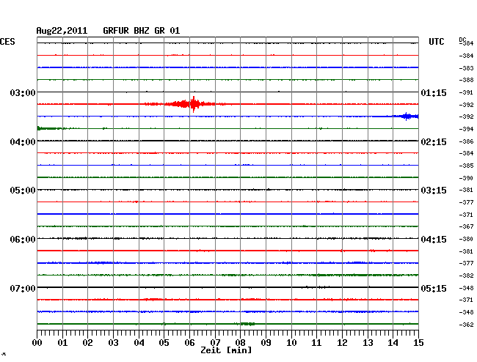Click the green burst near minute 08 on bottom trace
The width and height of the screenshot is (477, 362).
pos(247,324)
